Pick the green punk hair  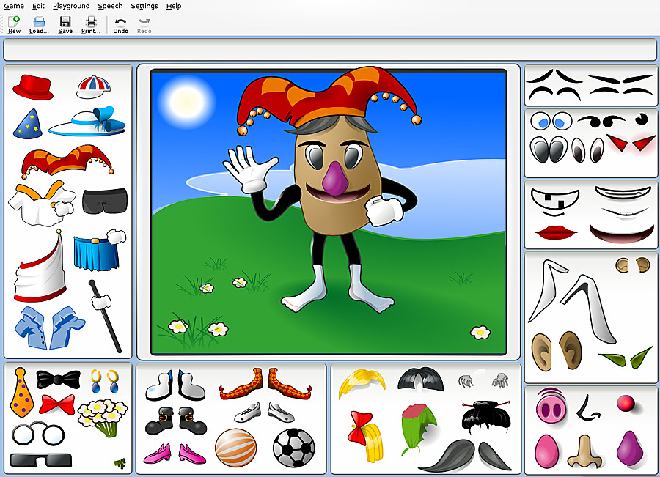[x=419, y=428]
